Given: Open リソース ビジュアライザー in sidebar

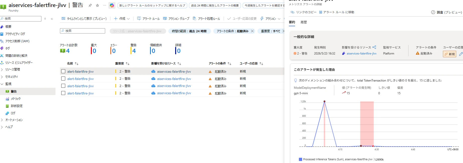Looking at the screenshot, I should (19, 63).
